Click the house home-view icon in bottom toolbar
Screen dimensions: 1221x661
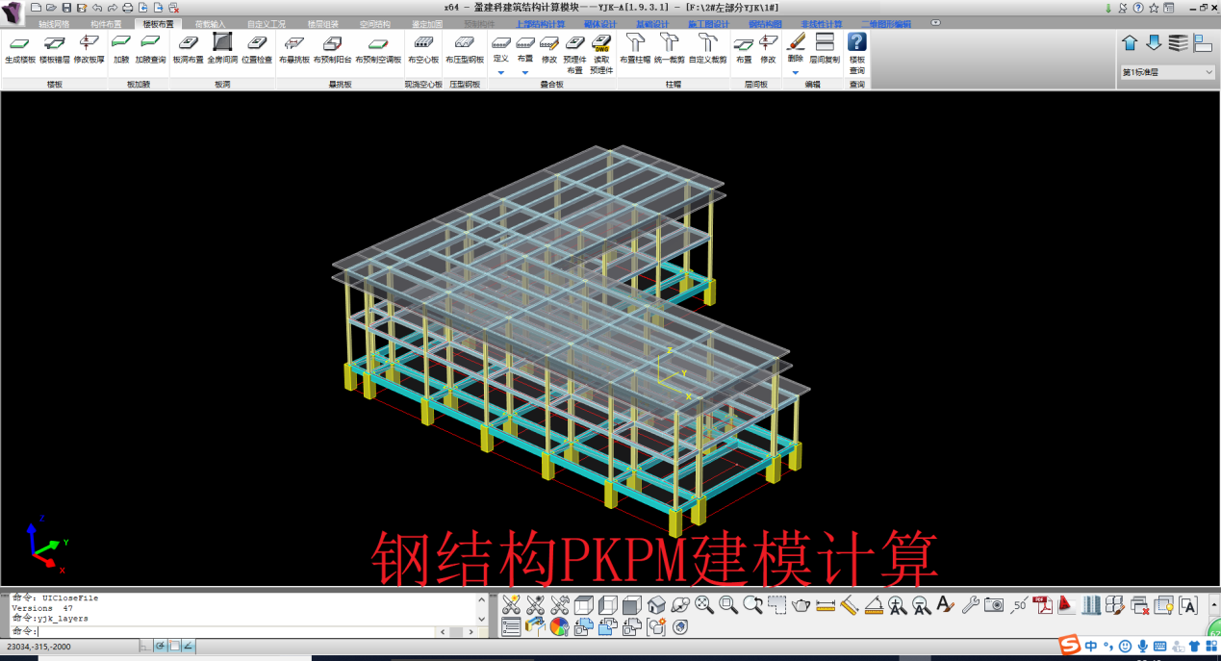coord(656,605)
